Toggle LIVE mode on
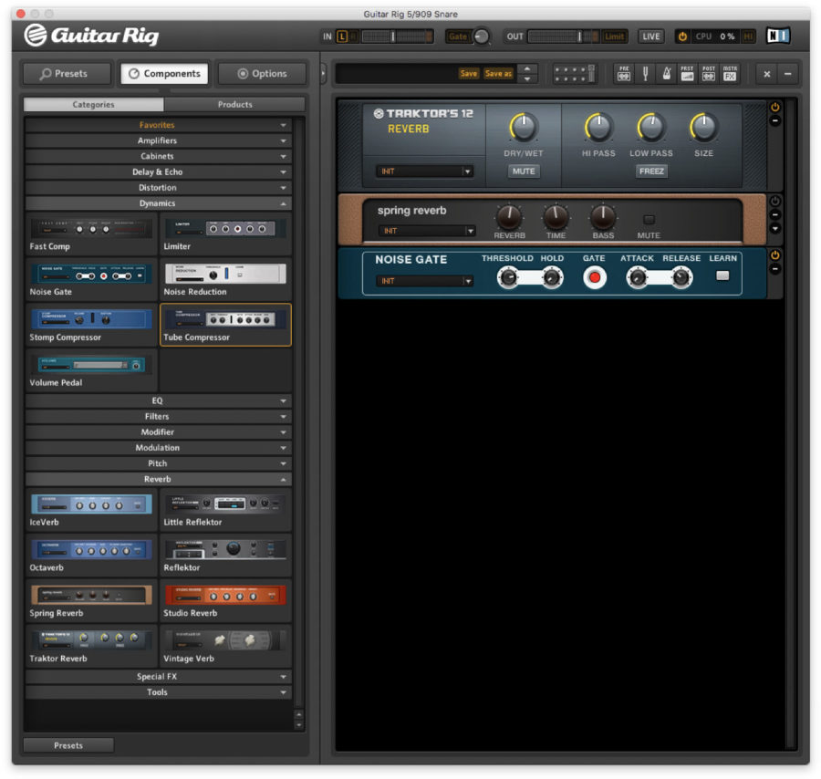The width and height of the screenshot is (821, 779). tap(650, 36)
